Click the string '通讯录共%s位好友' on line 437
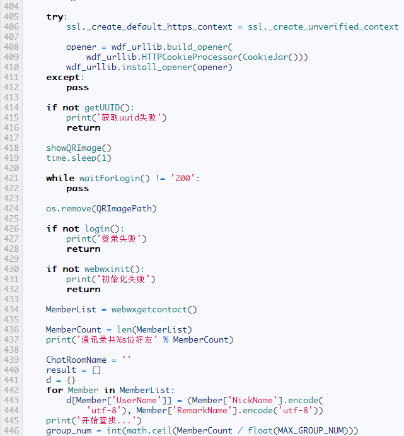This screenshot has width=404, height=436. pos(117,340)
